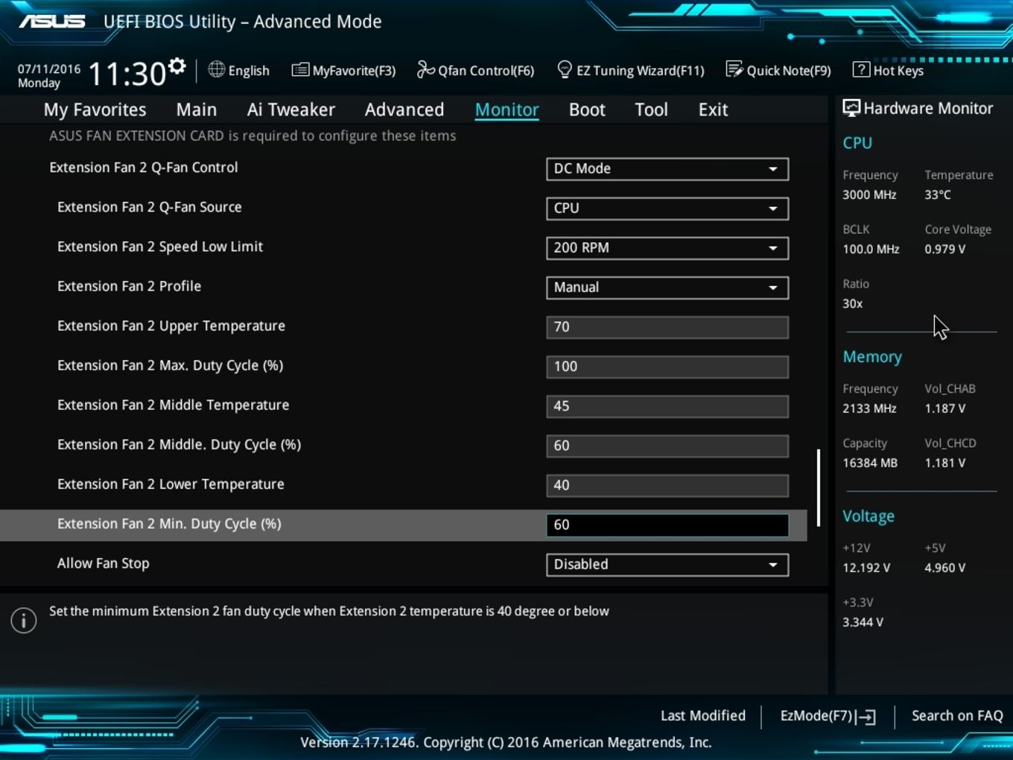Open MyFavorite(F3) menu
The image size is (1013, 760).
[x=343, y=70]
